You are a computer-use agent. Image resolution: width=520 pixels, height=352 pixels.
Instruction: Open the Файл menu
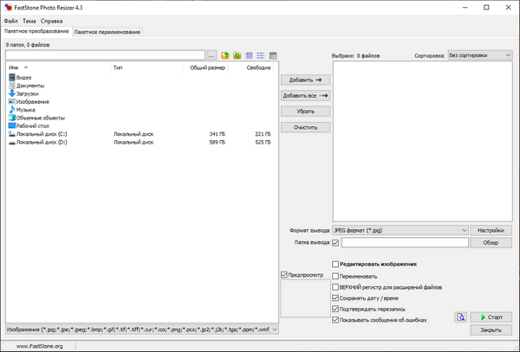pos(10,20)
